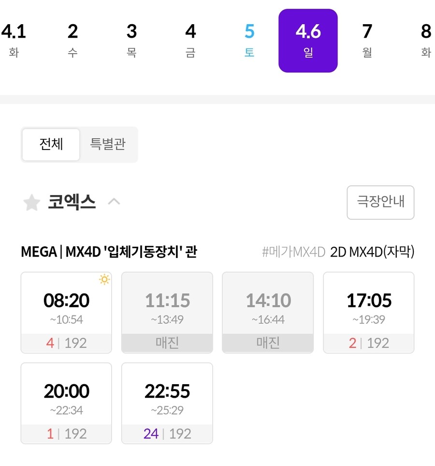
Task: Select the 22:55 late-night showtime
Action: coord(167,403)
